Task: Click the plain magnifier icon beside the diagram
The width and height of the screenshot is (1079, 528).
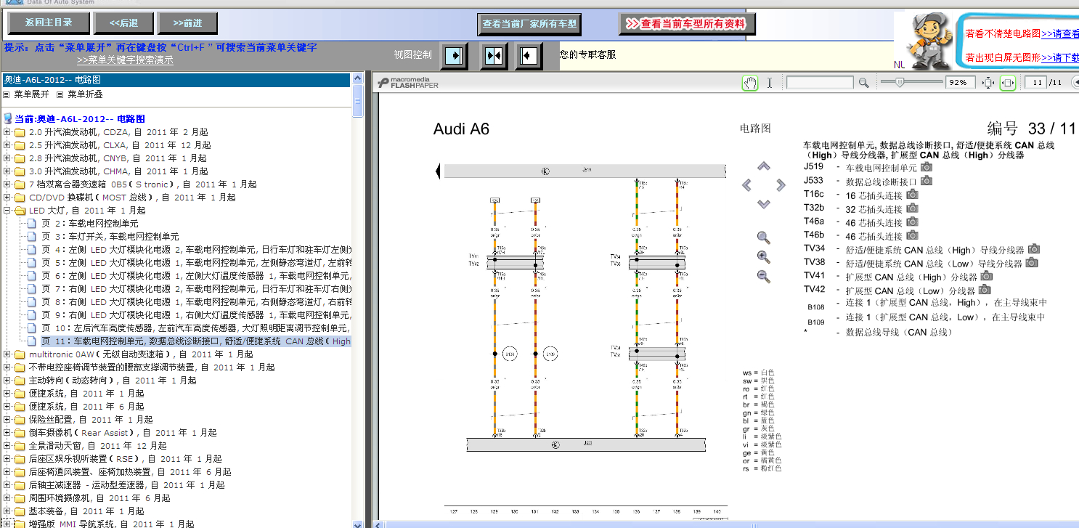Action: 764,237
